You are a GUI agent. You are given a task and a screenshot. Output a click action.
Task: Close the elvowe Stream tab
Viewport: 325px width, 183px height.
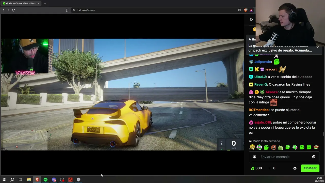coord(39,3)
